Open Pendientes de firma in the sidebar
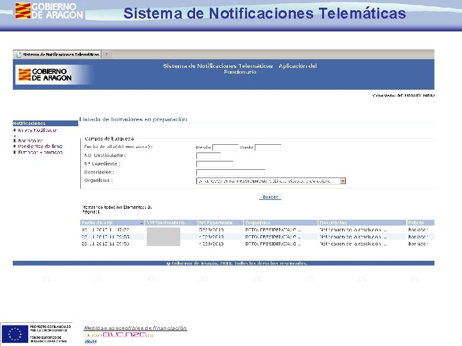 [x=40, y=146]
